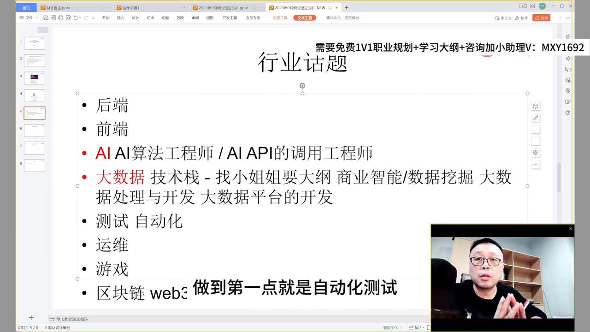Click the lightbulb suggestion icon in right sidebar
The image size is (590, 332).
(536, 152)
